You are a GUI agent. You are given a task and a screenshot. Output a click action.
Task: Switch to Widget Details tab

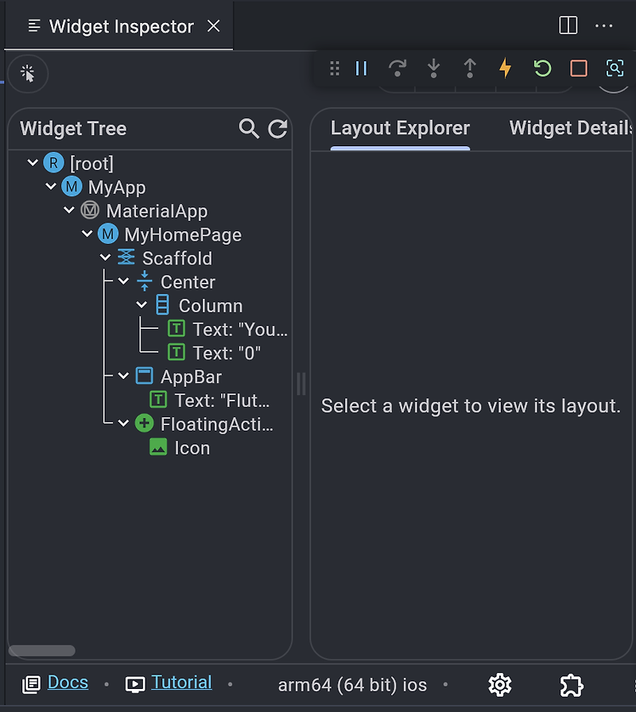pos(569,128)
